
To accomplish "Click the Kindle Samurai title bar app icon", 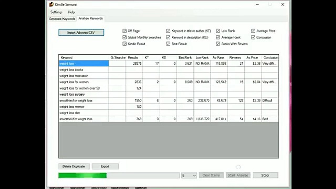I will (51, 4).
